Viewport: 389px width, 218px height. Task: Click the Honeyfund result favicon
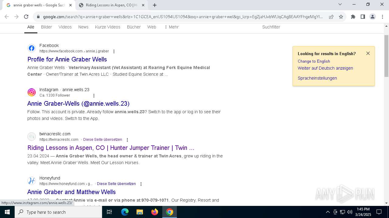pos(32,181)
